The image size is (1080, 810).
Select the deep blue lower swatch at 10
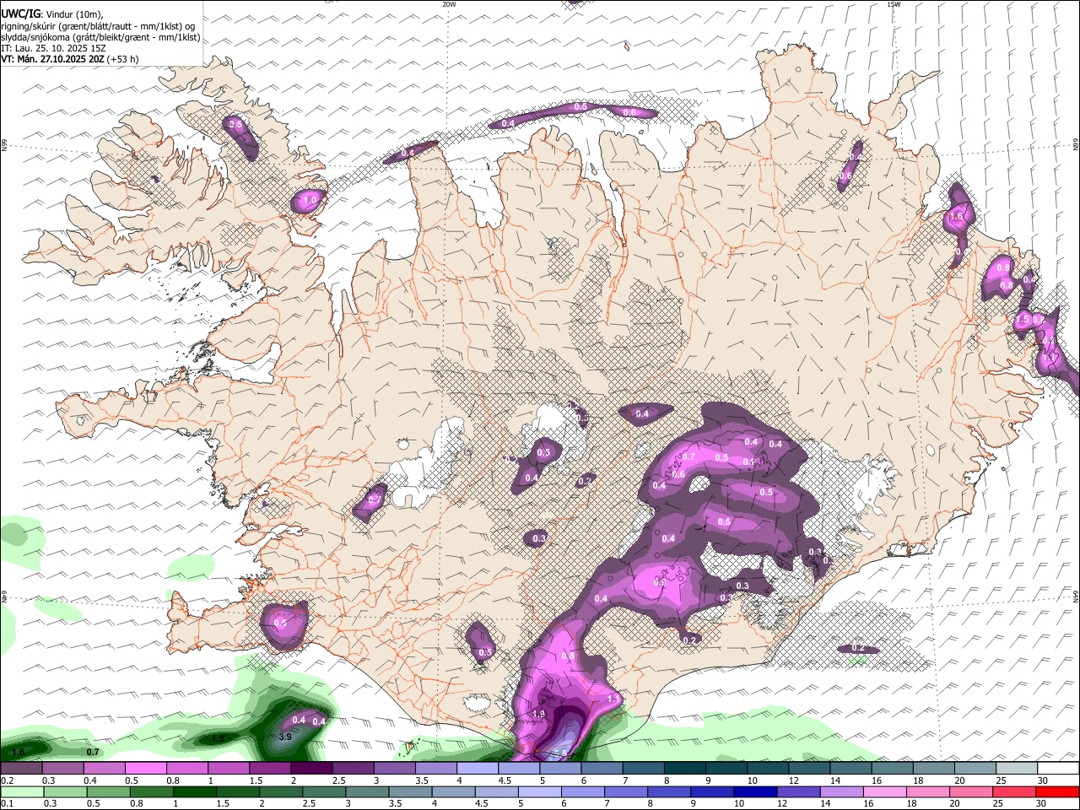coord(755,792)
